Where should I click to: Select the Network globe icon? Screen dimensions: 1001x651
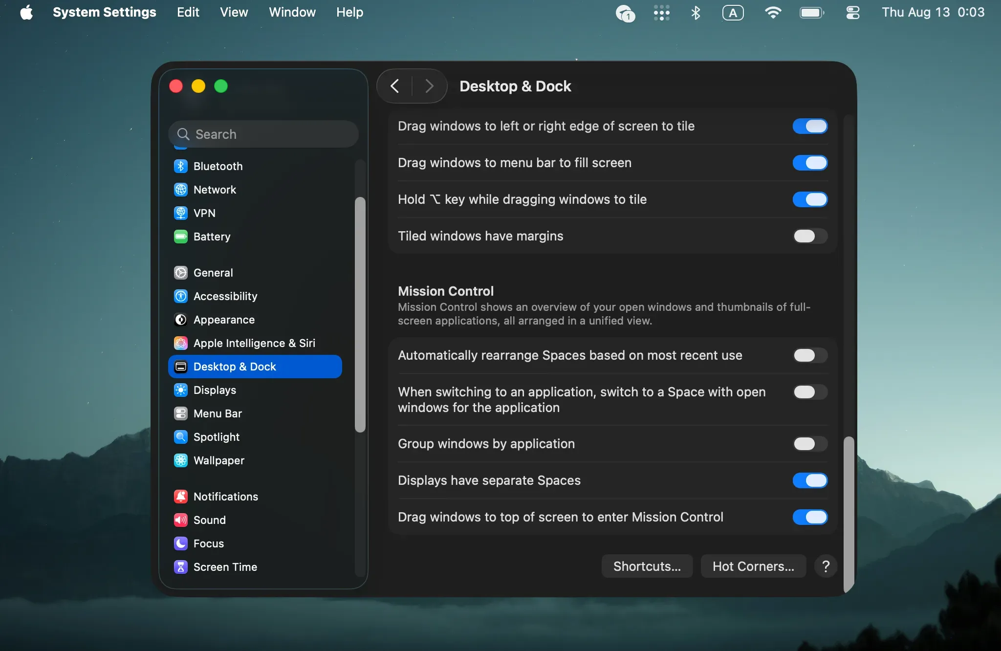[x=181, y=190]
